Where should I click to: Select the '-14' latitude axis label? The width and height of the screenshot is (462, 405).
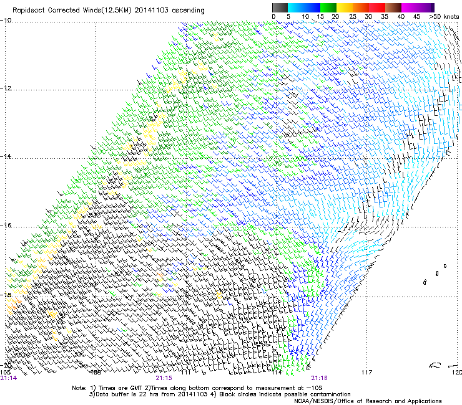6,156
